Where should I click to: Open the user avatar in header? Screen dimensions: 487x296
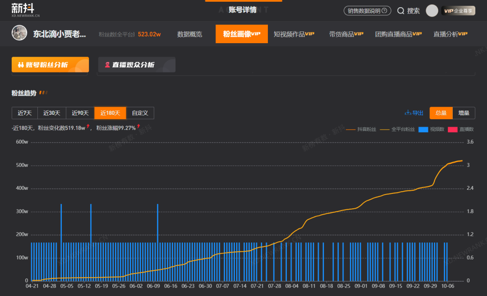(432, 11)
